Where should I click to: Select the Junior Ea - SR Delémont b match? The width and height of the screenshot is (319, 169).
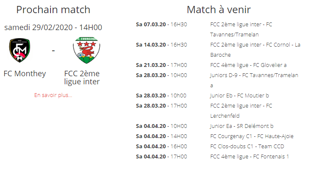point(242,126)
